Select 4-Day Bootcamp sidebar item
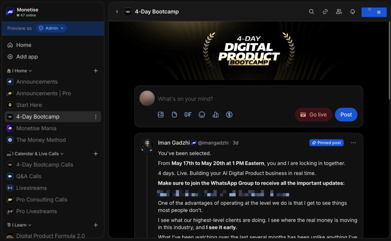 [53, 117]
